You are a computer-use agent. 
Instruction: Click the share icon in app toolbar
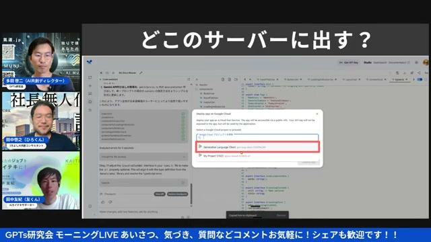(419, 73)
